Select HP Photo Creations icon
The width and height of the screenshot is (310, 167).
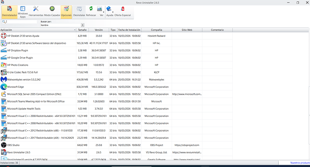(x=4, y=65)
